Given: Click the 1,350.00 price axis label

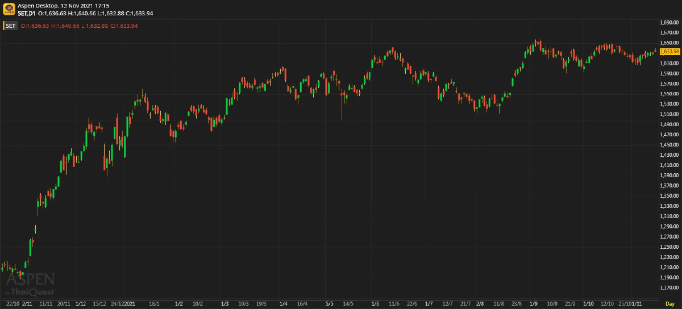Looking at the screenshot, I should 670,195.
